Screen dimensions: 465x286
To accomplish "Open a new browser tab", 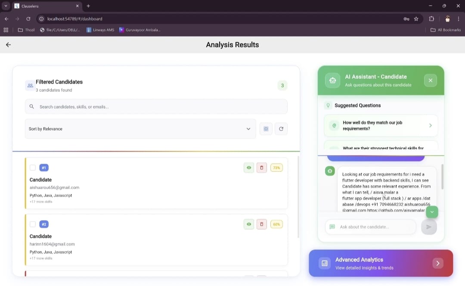I will (x=88, y=6).
